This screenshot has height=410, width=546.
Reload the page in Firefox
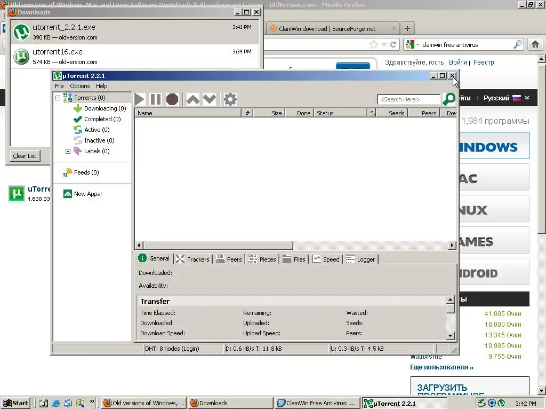coord(393,45)
